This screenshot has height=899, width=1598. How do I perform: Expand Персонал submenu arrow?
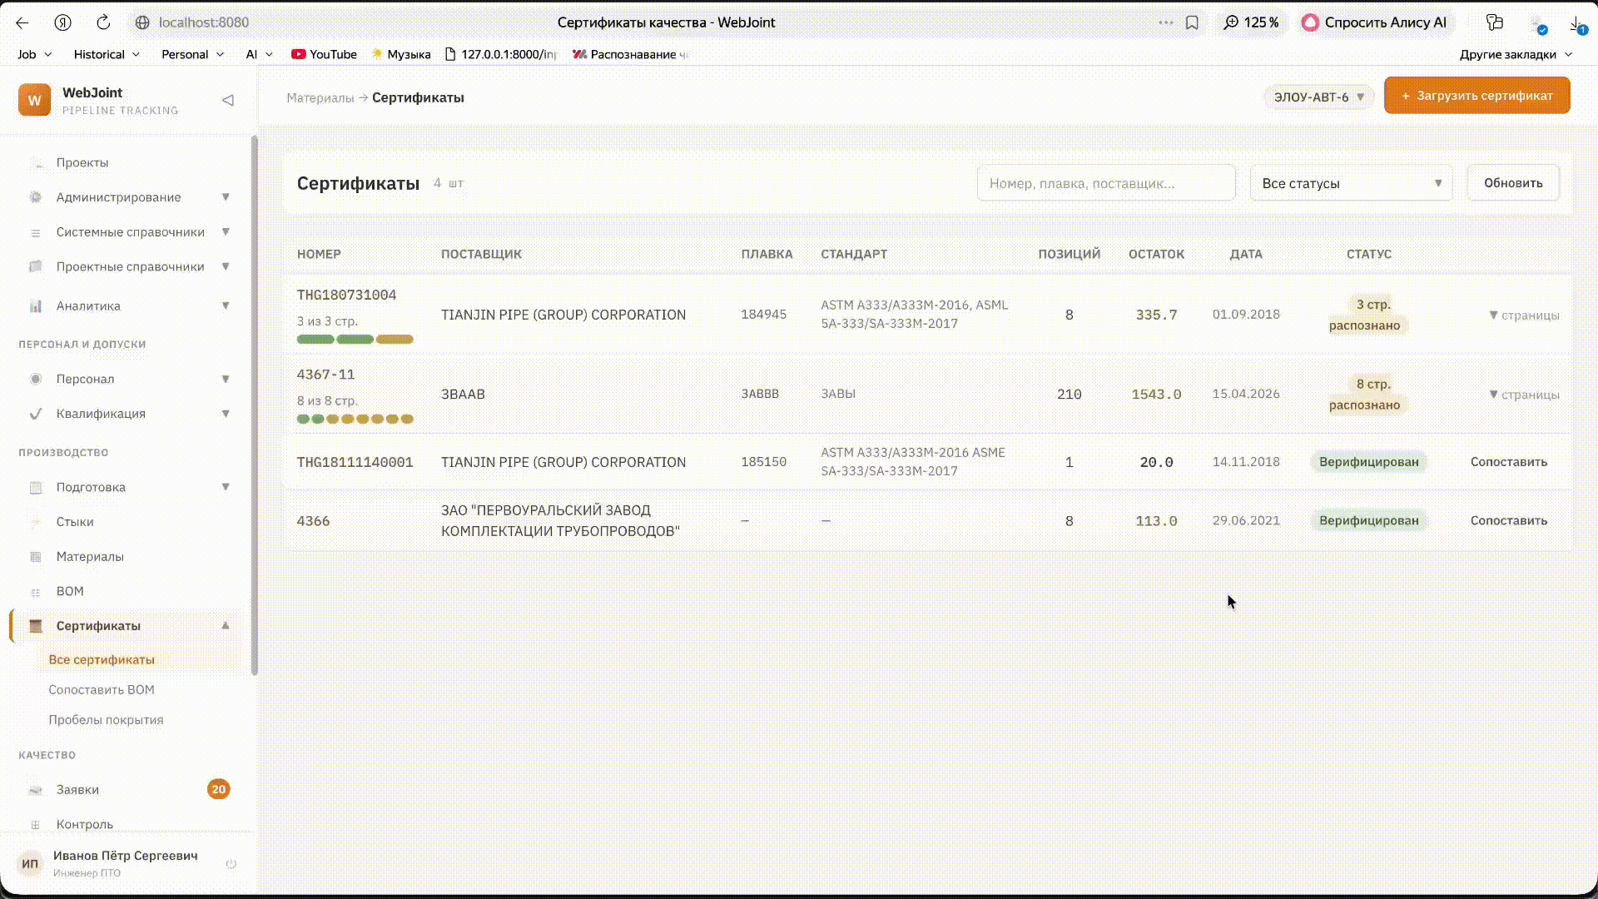tap(226, 379)
